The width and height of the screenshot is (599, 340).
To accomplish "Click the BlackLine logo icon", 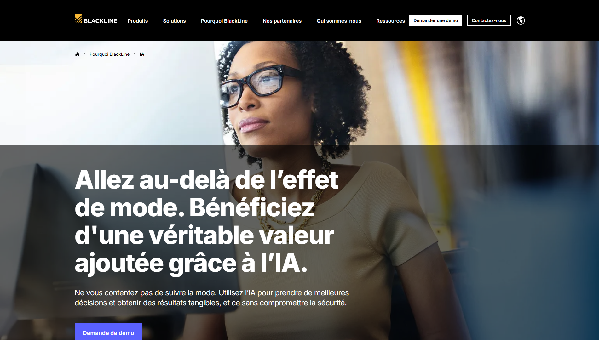I will 78,19.
